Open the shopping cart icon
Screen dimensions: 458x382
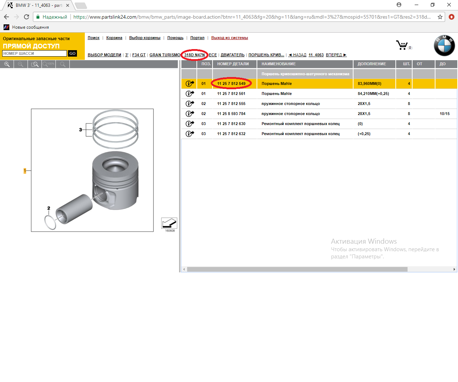pos(402,45)
